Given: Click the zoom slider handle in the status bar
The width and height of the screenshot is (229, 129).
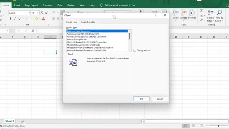Looking at the screenshot, I should pyautogui.click(x=219, y=126).
